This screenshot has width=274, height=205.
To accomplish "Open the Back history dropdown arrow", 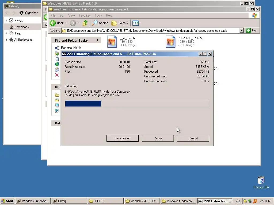I will coord(67,23).
